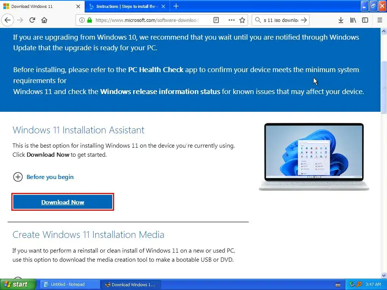Open page actions three-dot menu
The image size is (387, 290).
pyautogui.click(x=232, y=20)
